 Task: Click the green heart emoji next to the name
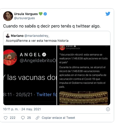click(x=41, y=14)
